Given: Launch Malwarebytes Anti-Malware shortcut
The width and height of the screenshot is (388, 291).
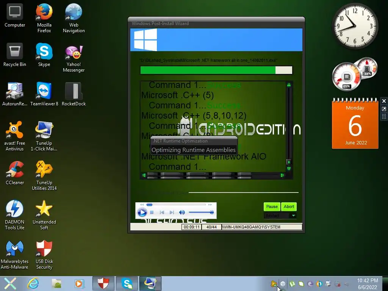Looking at the screenshot, I should pyautogui.click(x=15, y=254).
